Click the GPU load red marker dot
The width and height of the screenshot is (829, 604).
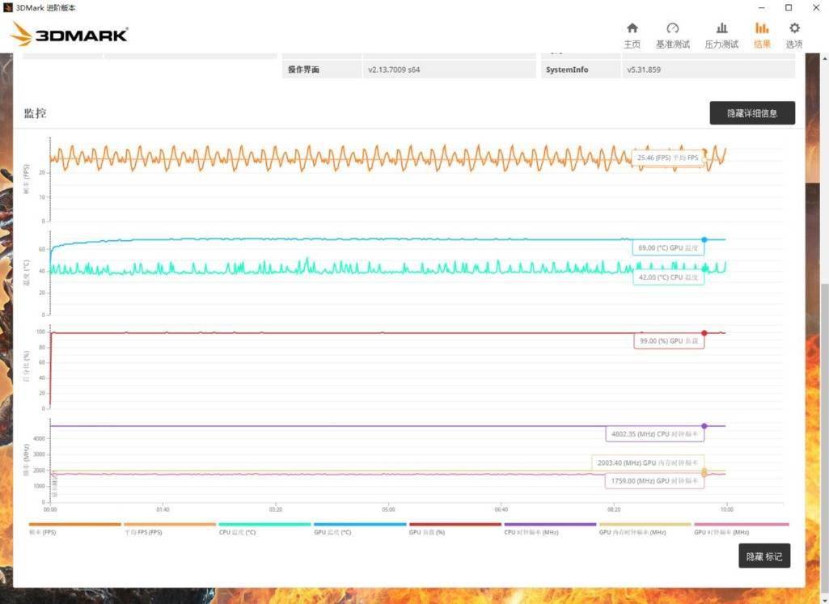tap(704, 333)
